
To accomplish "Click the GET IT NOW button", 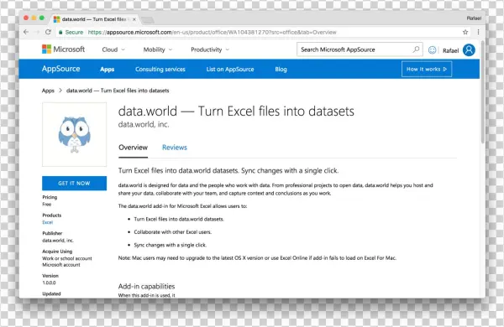I will [74, 184].
